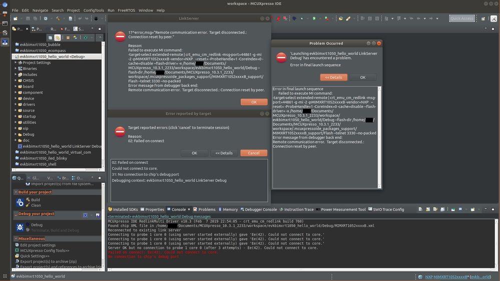Viewport: 500px width, 281px height.
Task: Switch to the Problems tab
Action: [x=204, y=209]
